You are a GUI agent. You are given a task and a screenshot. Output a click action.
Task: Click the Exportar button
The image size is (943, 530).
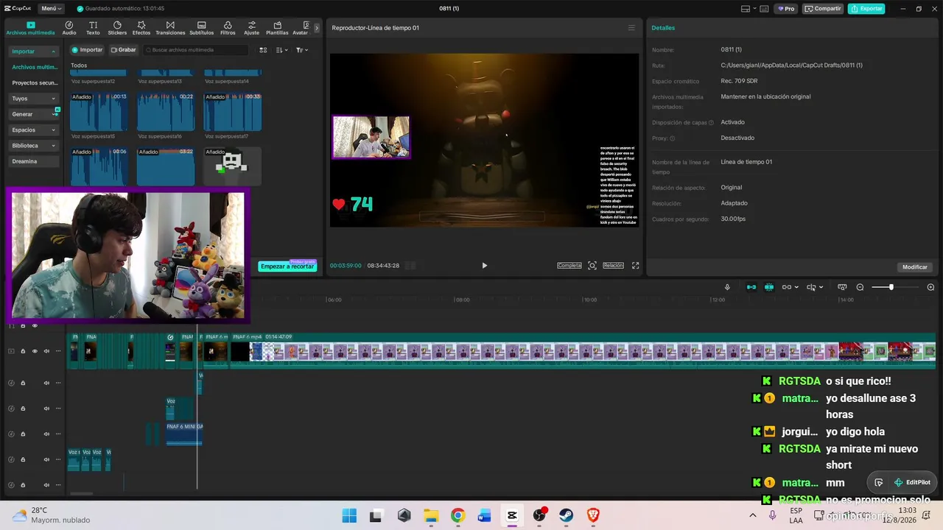pyautogui.click(x=866, y=9)
